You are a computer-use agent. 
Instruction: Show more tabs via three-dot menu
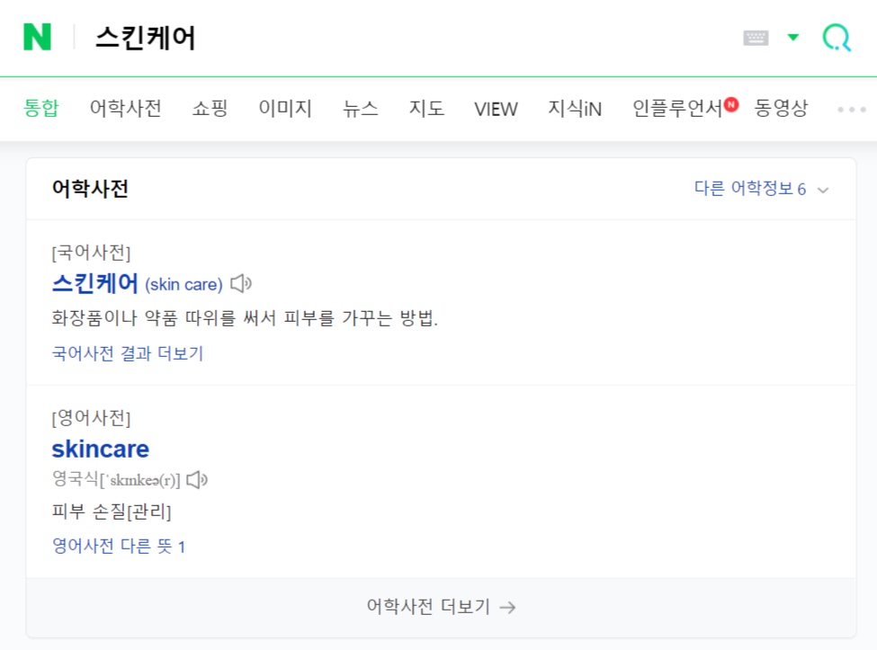(x=851, y=110)
